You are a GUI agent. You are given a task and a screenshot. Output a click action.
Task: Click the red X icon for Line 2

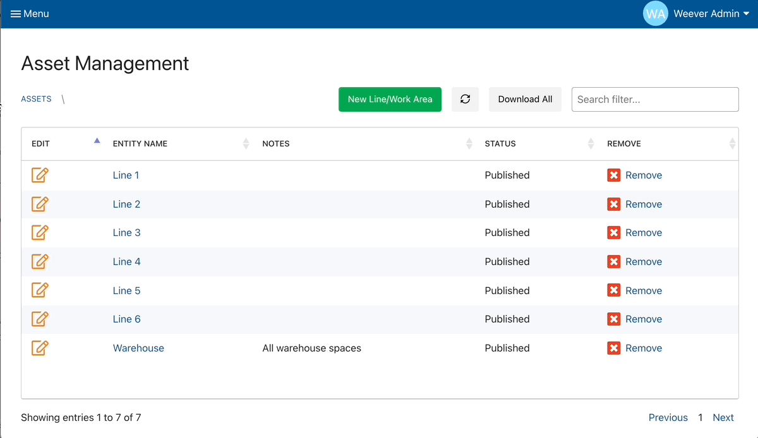[x=613, y=204]
